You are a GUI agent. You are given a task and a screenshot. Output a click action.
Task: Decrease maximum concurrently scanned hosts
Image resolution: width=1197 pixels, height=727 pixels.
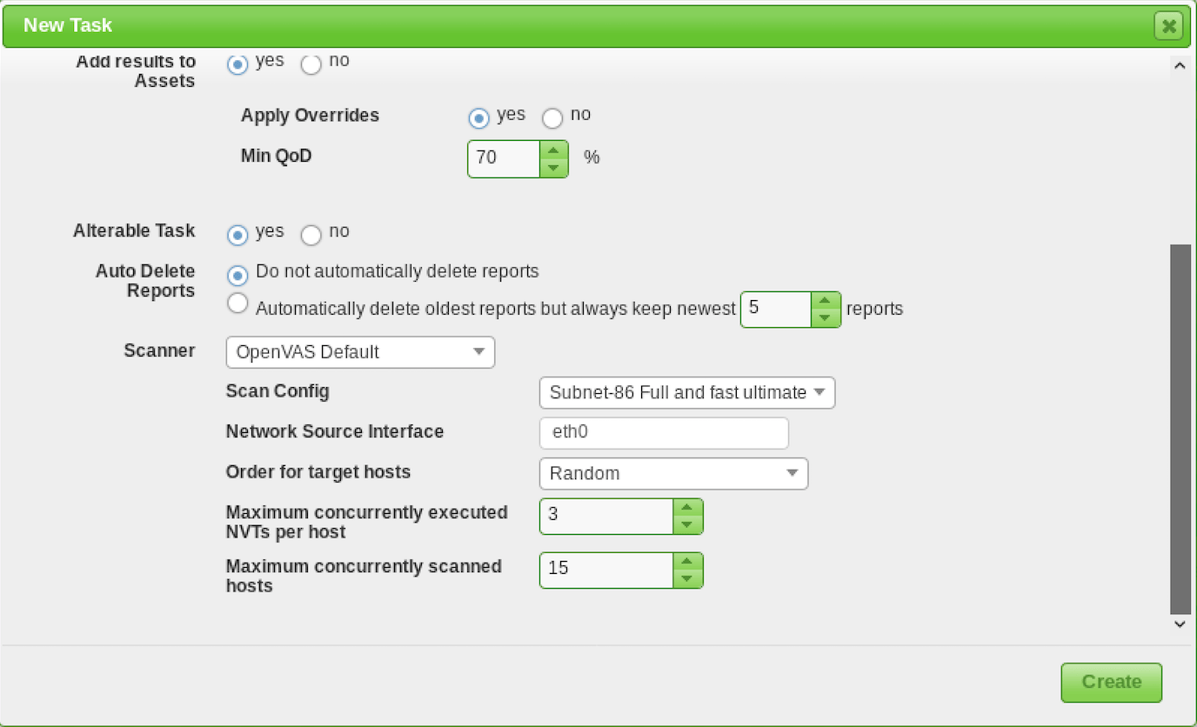[x=687, y=579]
